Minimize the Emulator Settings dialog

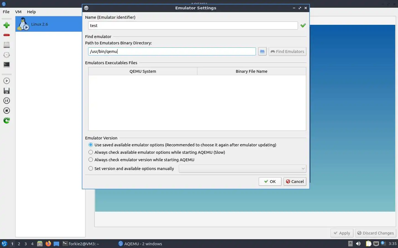tap(294, 8)
